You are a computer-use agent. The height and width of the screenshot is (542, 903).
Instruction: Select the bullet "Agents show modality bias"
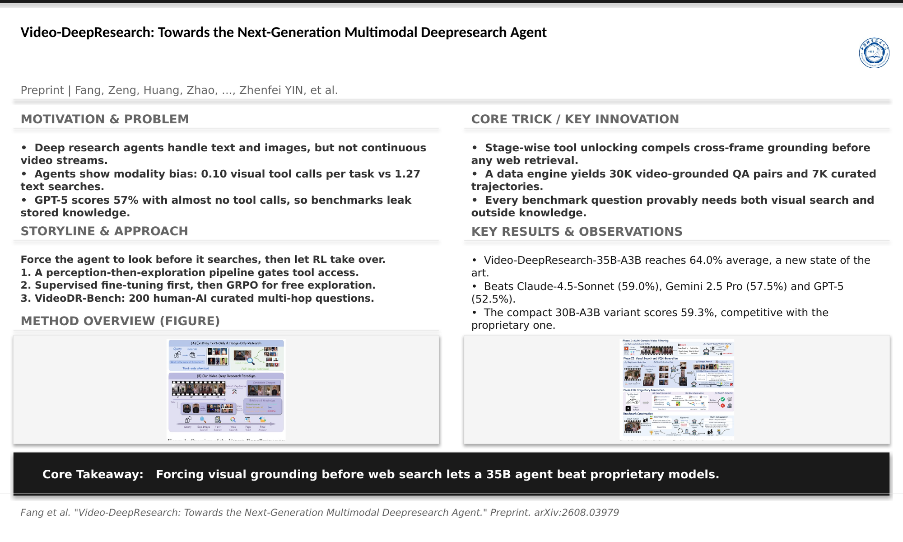pyautogui.click(x=220, y=180)
